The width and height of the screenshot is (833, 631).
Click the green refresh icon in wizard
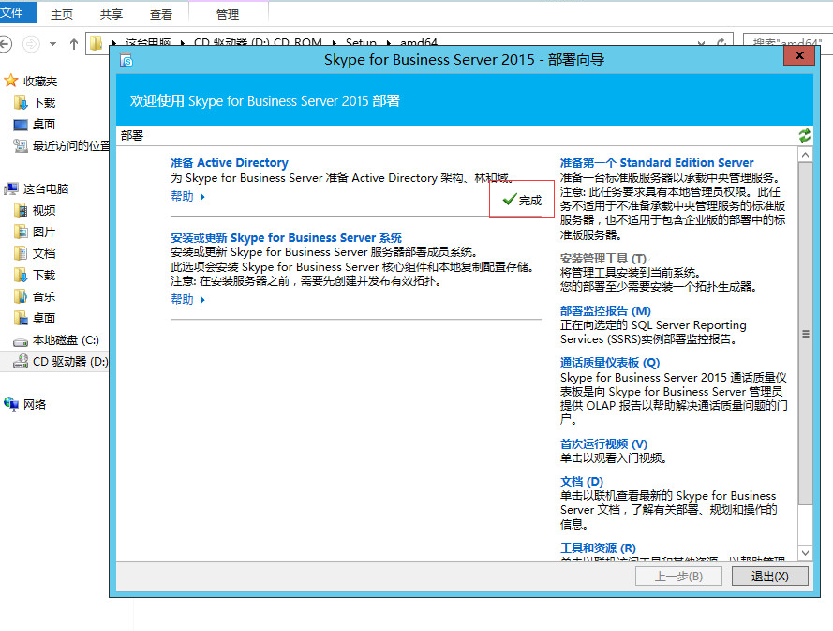pos(805,136)
